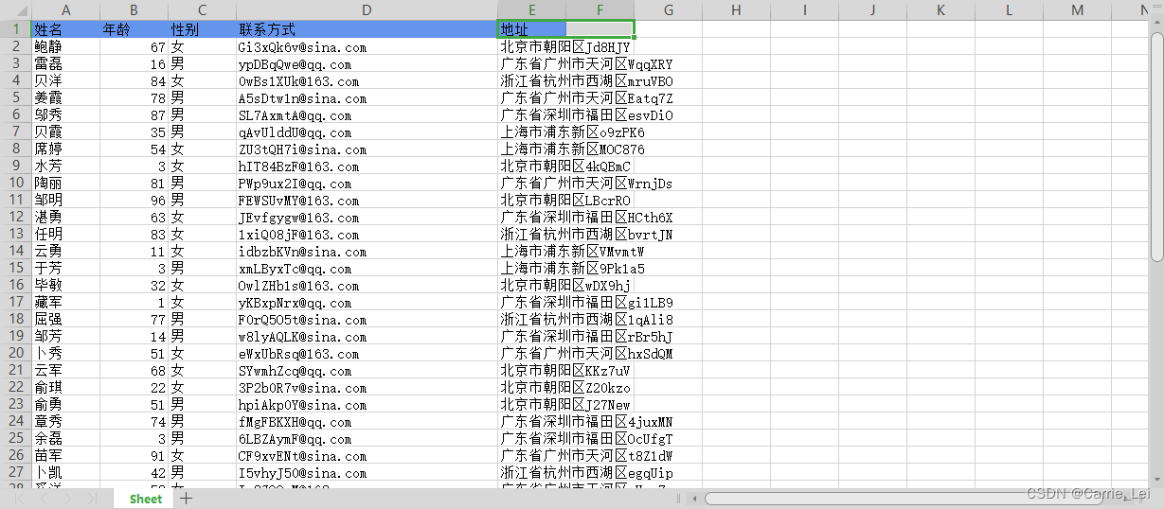Select the name cell 苗军
1164x509 pixels.
pyautogui.click(x=65, y=455)
